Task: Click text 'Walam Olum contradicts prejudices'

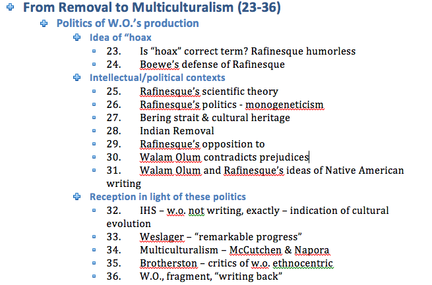Action: tap(224, 157)
